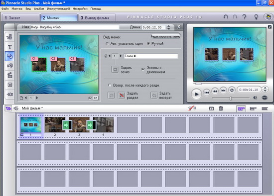Select the disc menu tool in sidebar
Viewport: 274px width, 196px height.
[9, 56]
